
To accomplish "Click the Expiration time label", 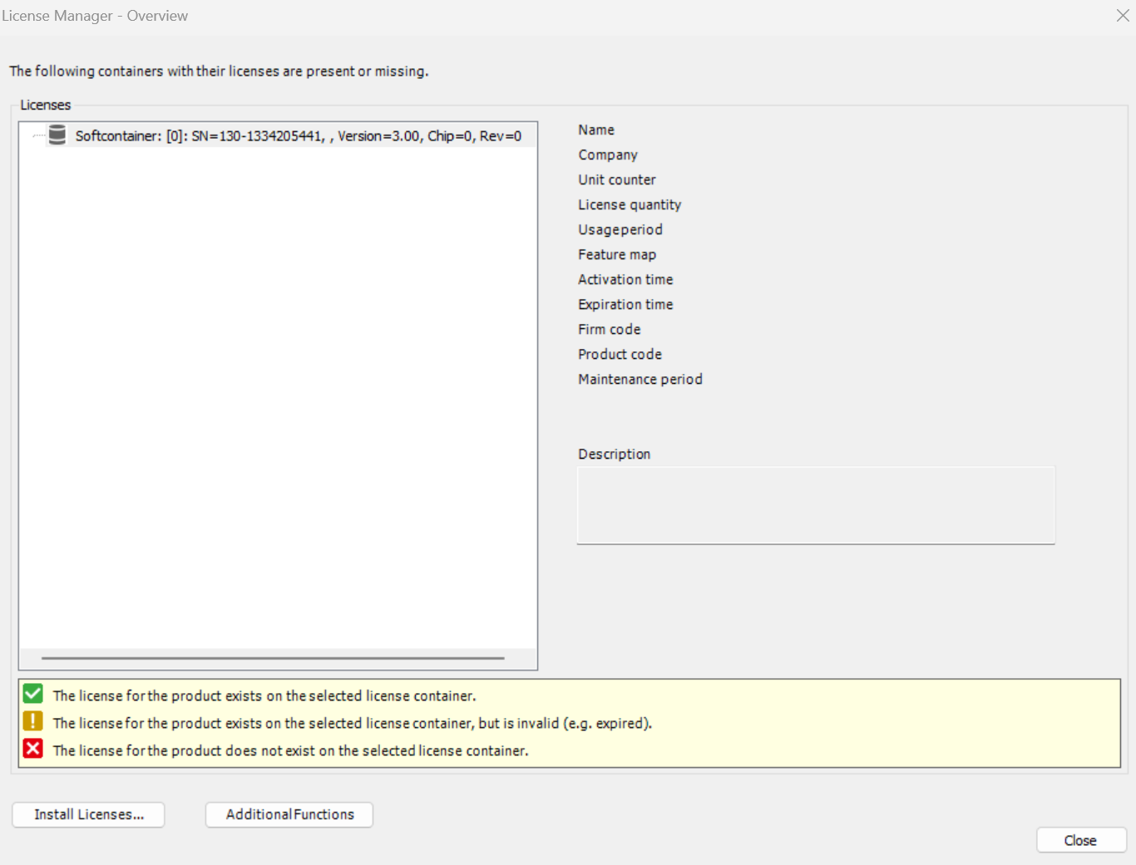I will pyautogui.click(x=625, y=304).
